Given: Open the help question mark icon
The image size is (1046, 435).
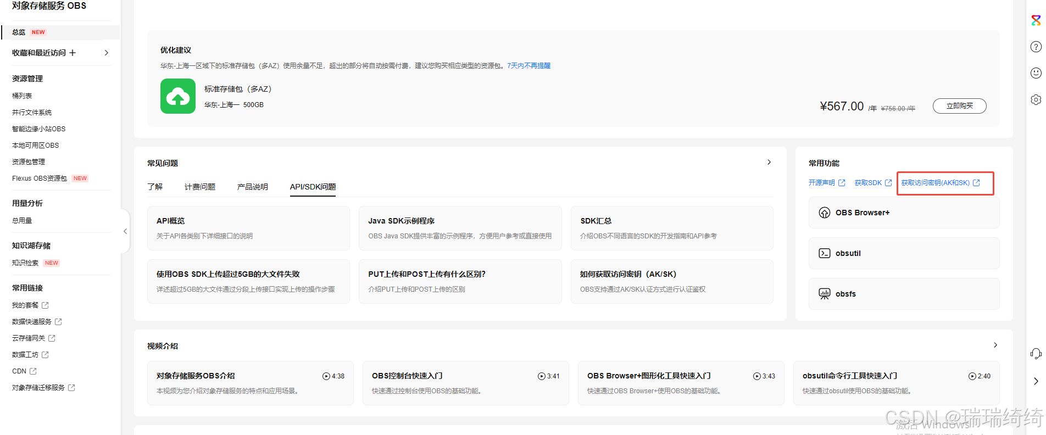Looking at the screenshot, I should point(1036,47).
